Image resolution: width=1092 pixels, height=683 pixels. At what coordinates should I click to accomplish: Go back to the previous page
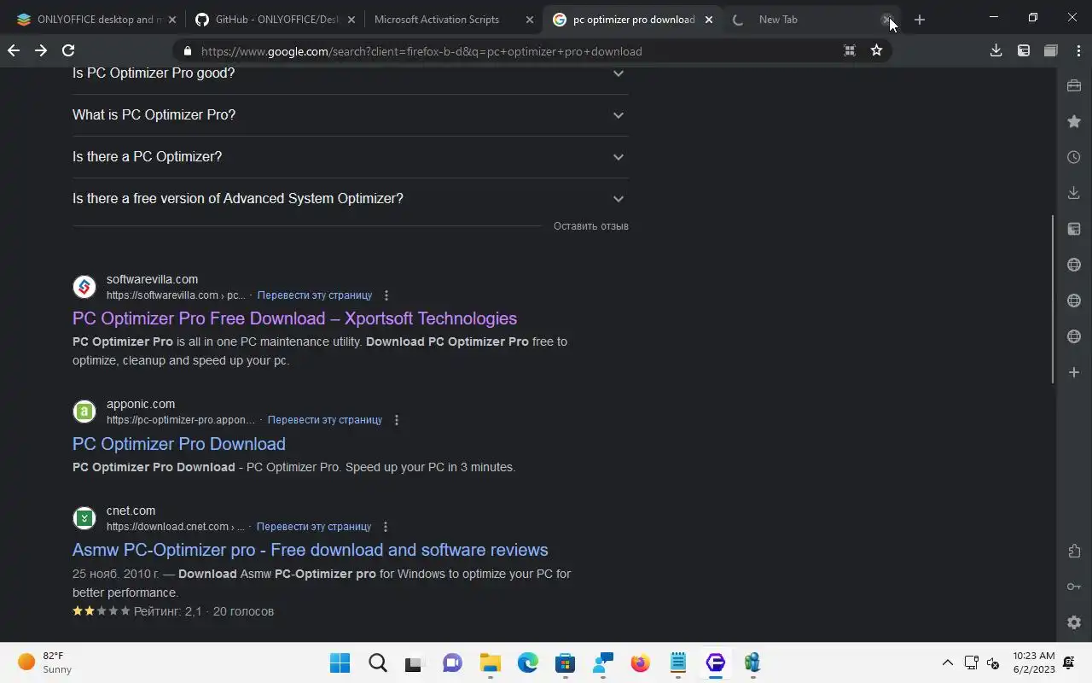pos(14,51)
